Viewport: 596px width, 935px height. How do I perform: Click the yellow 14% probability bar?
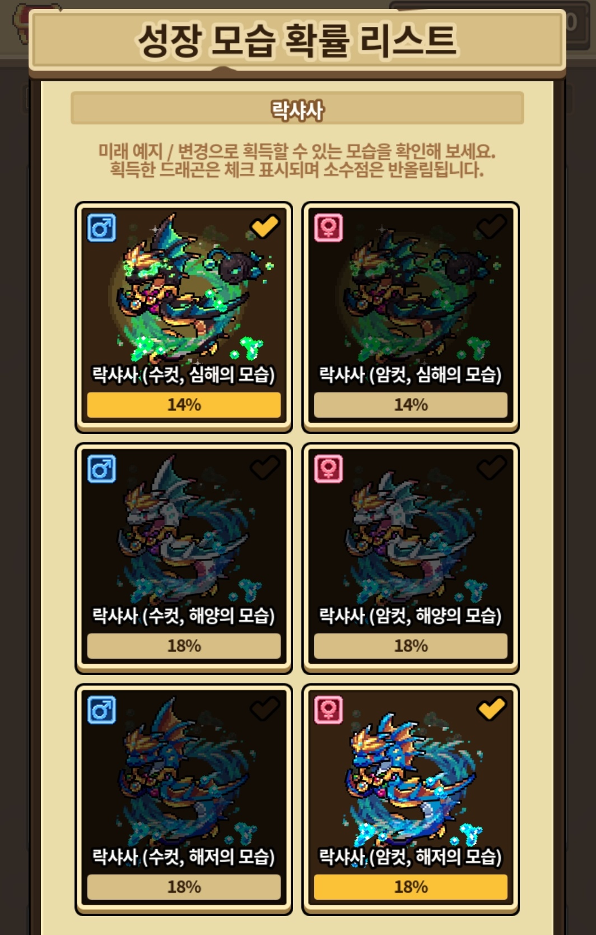tap(184, 405)
